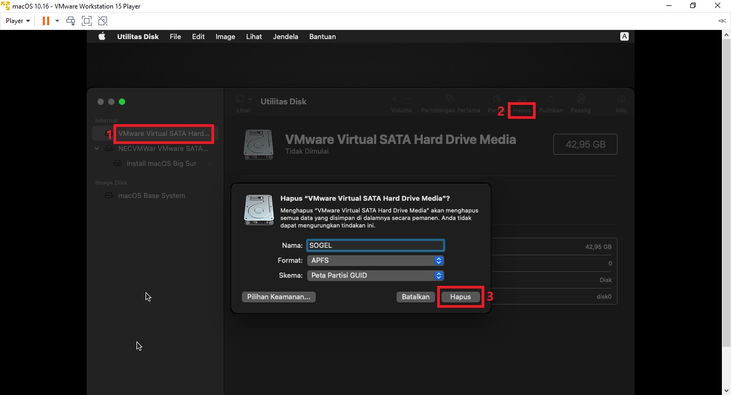The image size is (731, 395).
Task: Click the Partisi pie-chart toolbar icon
Action: (x=497, y=99)
